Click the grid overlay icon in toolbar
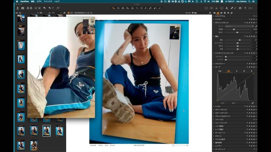The width and height of the screenshot is (271, 152). pos(211,8)
